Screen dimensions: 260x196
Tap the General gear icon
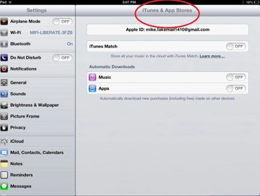click(x=4, y=83)
